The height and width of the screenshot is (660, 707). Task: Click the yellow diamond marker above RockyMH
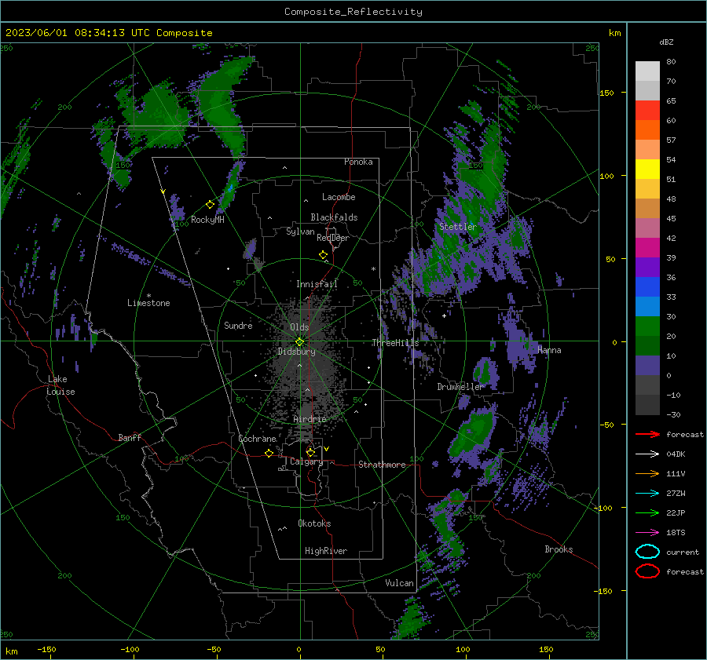210,205
